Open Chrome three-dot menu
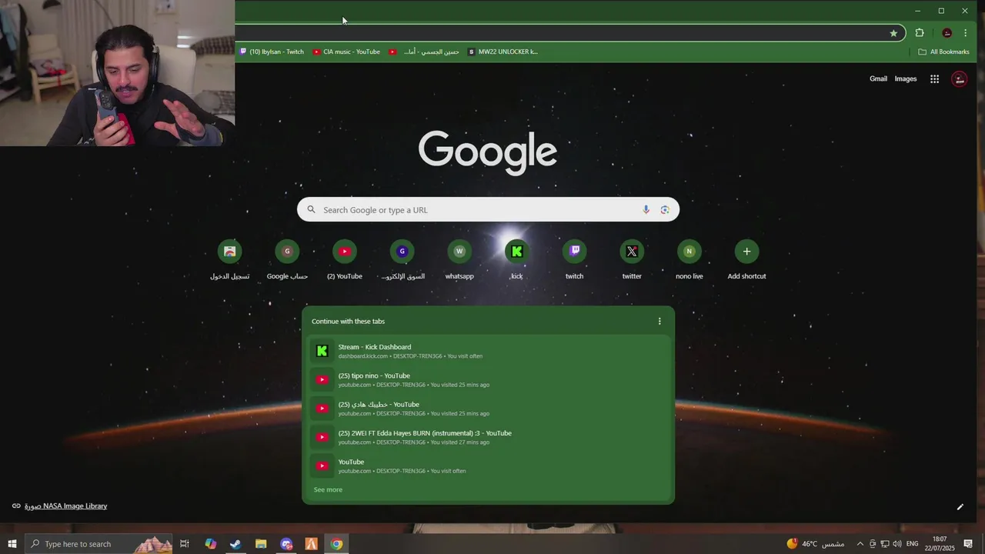This screenshot has width=985, height=554. (x=965, y=33)
